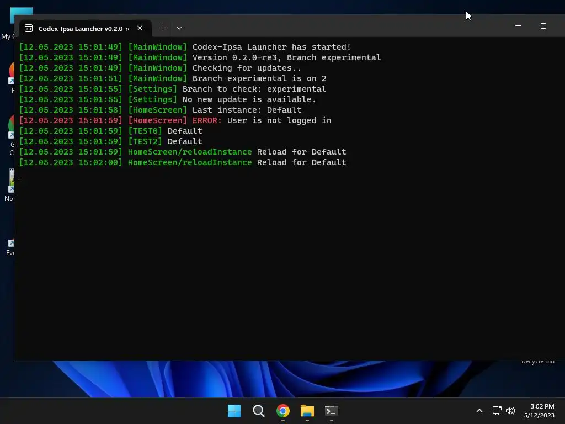Launch Google Chrome from taskbar
Image resolution: width=565 pixels, height=424 pixels.
(x=283, y=411)
